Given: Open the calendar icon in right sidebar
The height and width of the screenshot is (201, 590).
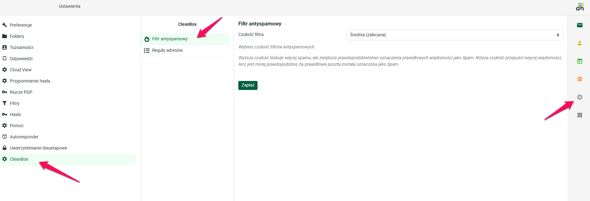Looking at the screenshot, I should click(x=579, y=61).
